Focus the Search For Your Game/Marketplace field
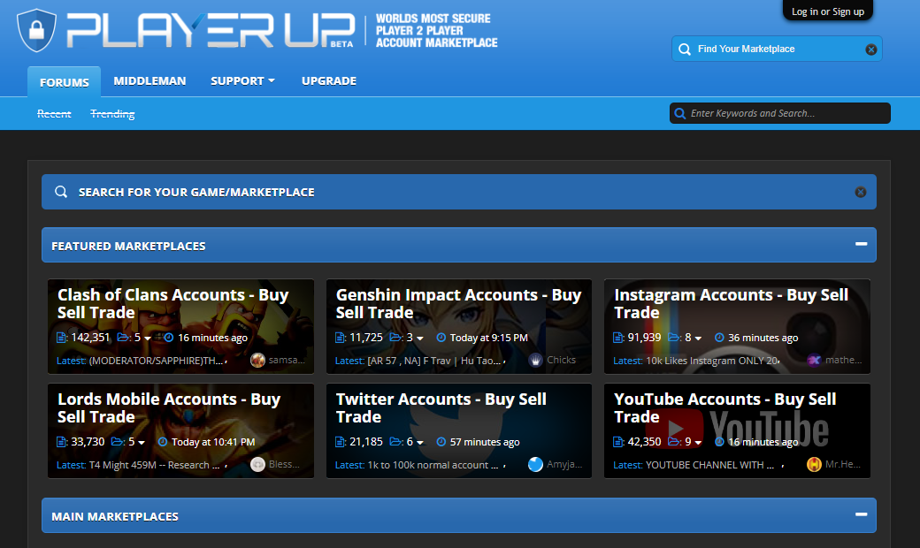Screen dimensions: 920x548 (x=459, y=192)
